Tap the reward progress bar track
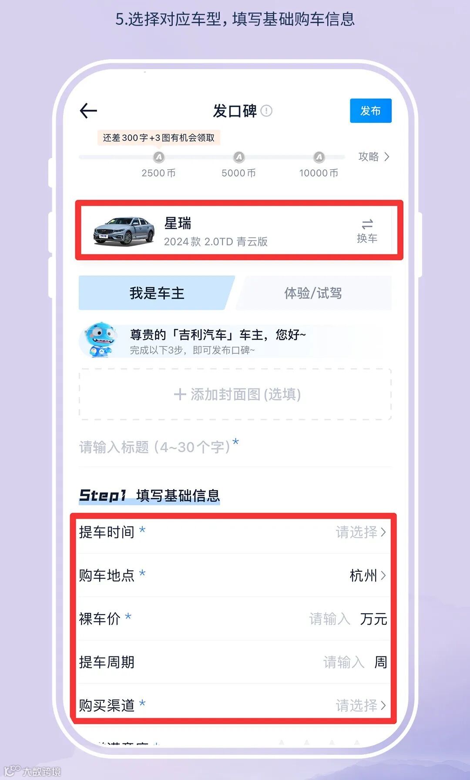Viewport: 470px width, 780px height. pos(212,157)
